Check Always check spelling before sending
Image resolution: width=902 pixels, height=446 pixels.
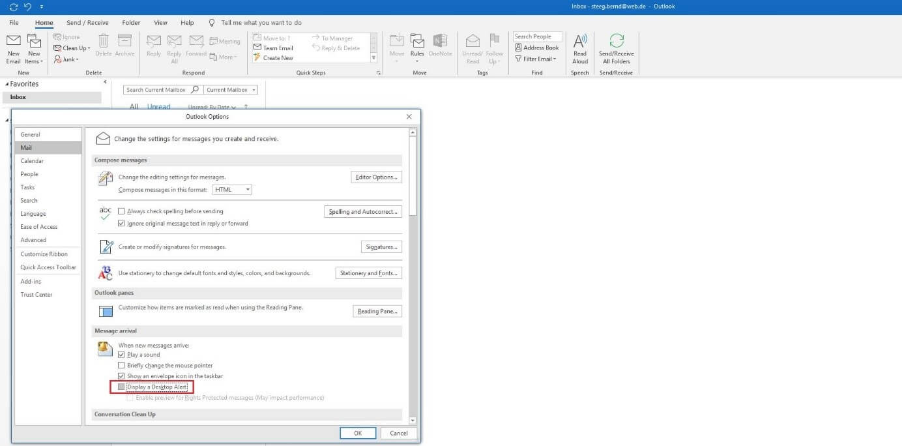click(121, 211)
